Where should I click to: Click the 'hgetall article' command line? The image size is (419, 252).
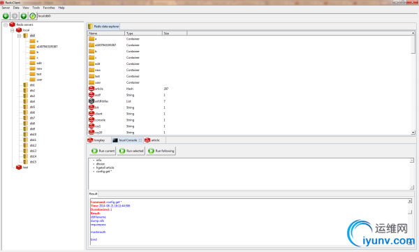point(105,168)
